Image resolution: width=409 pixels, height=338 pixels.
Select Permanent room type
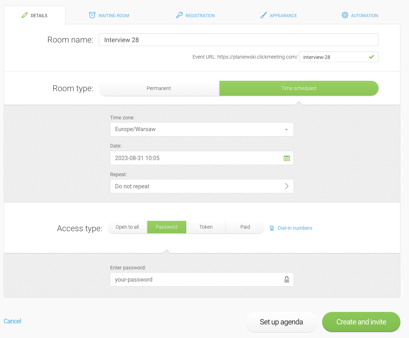click(x=159, y=88)
